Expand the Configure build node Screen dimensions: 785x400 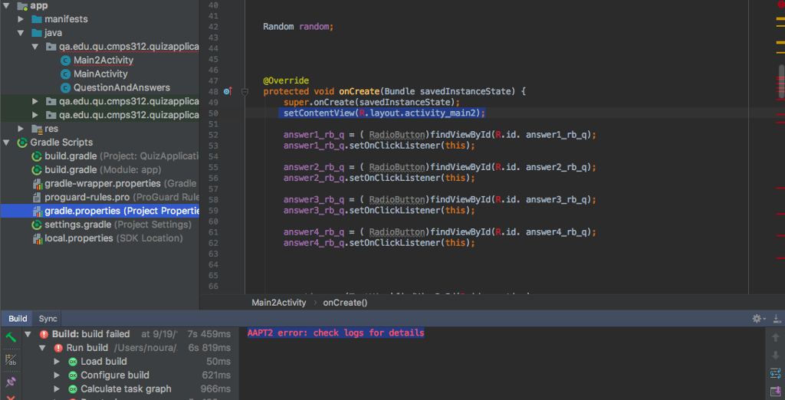tap(57, 375)
